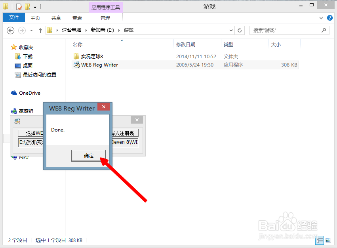Navigate to parent folder using the up arrow

[x=40, y=30]
